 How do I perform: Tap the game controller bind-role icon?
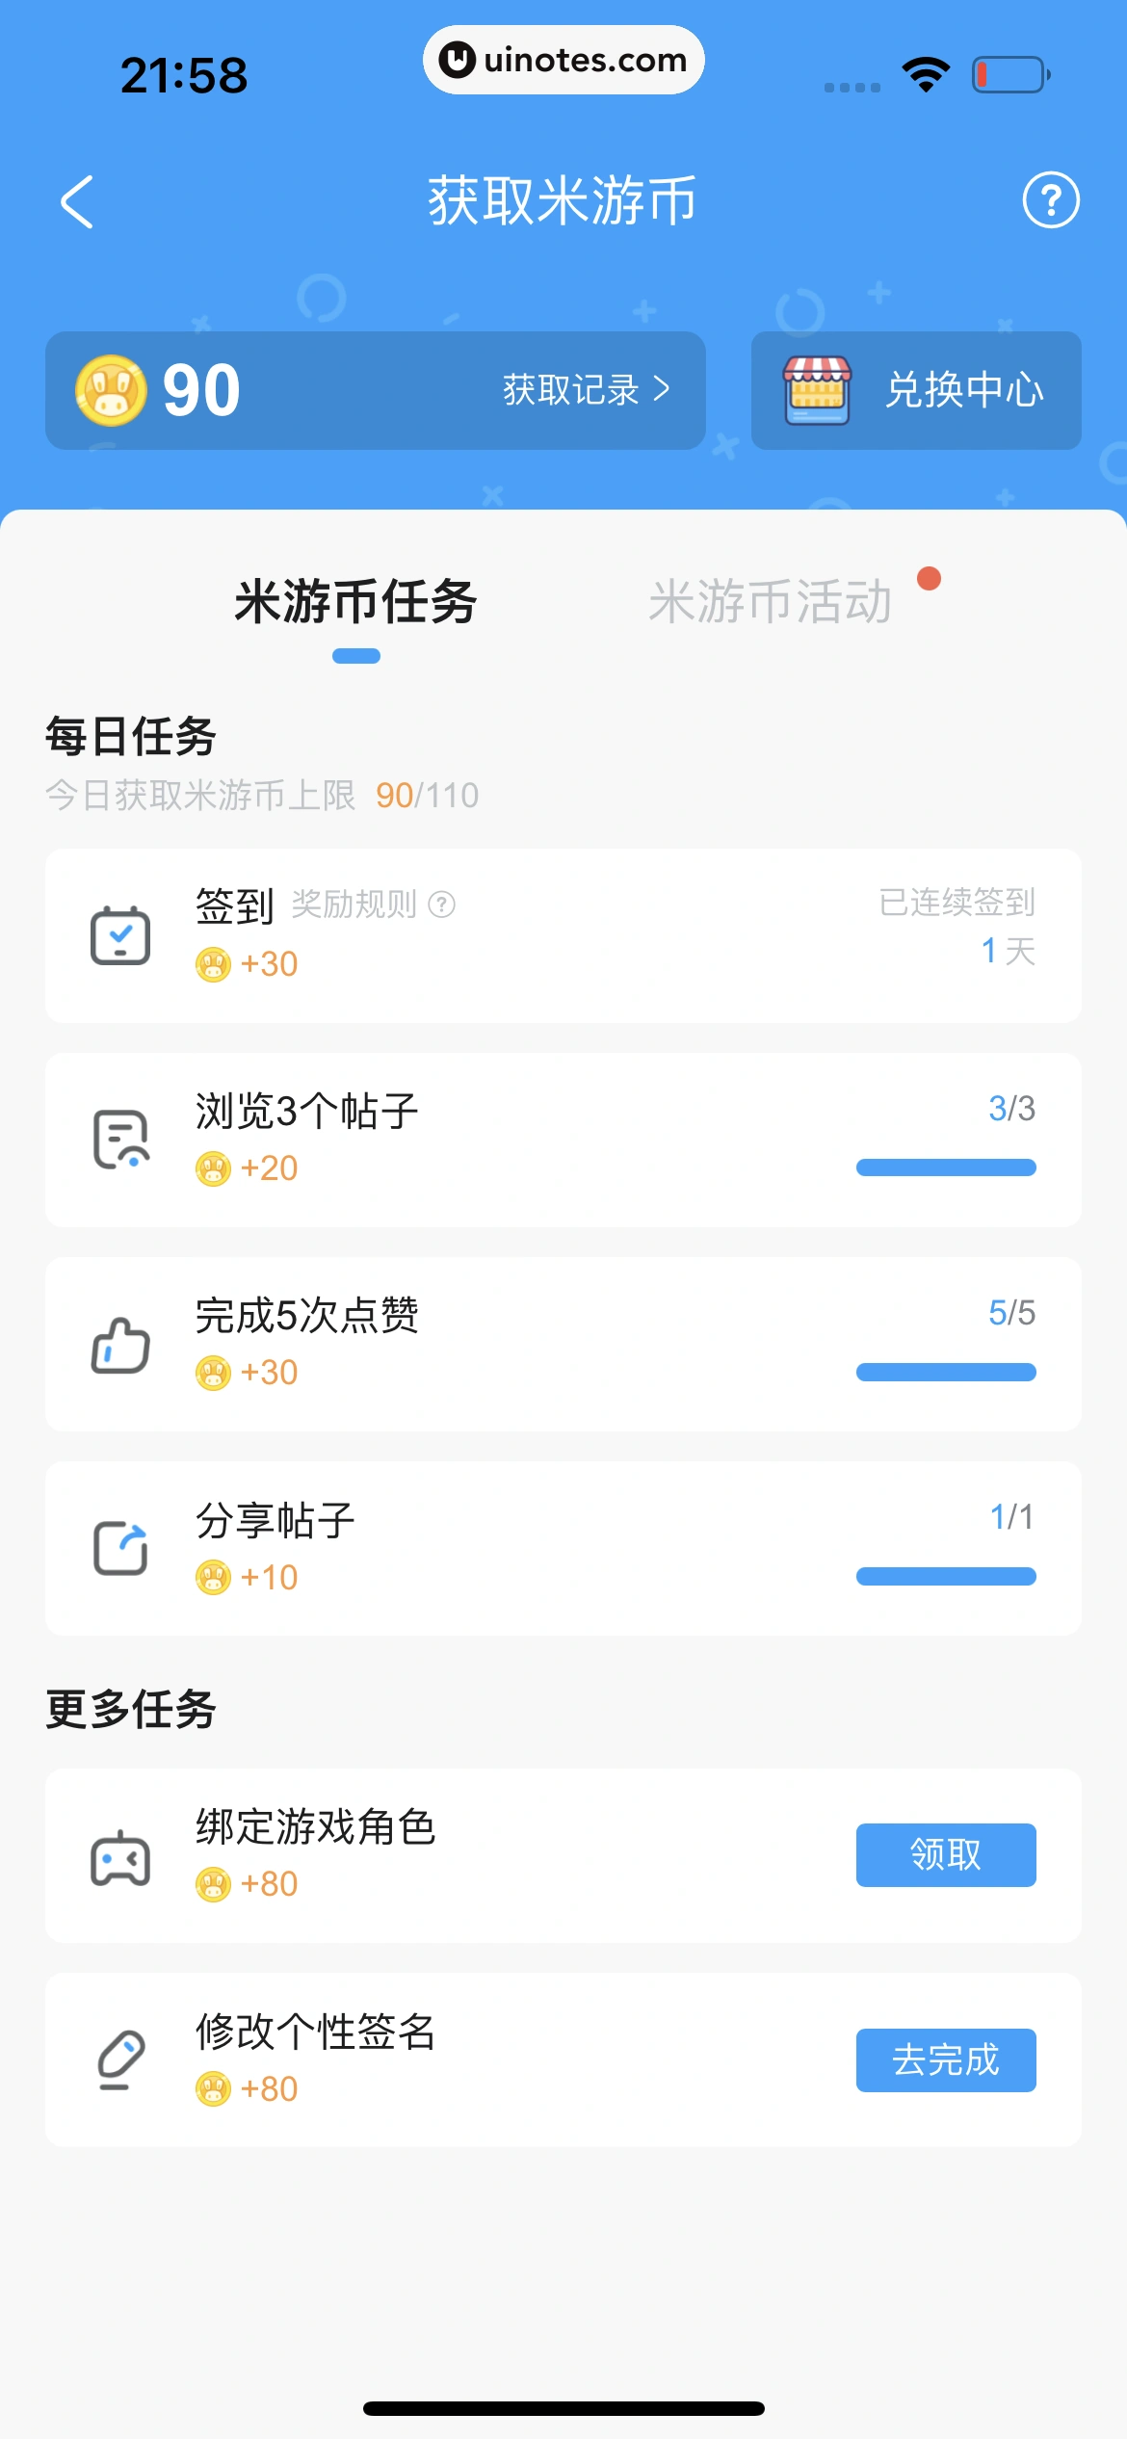[120, 1856]
